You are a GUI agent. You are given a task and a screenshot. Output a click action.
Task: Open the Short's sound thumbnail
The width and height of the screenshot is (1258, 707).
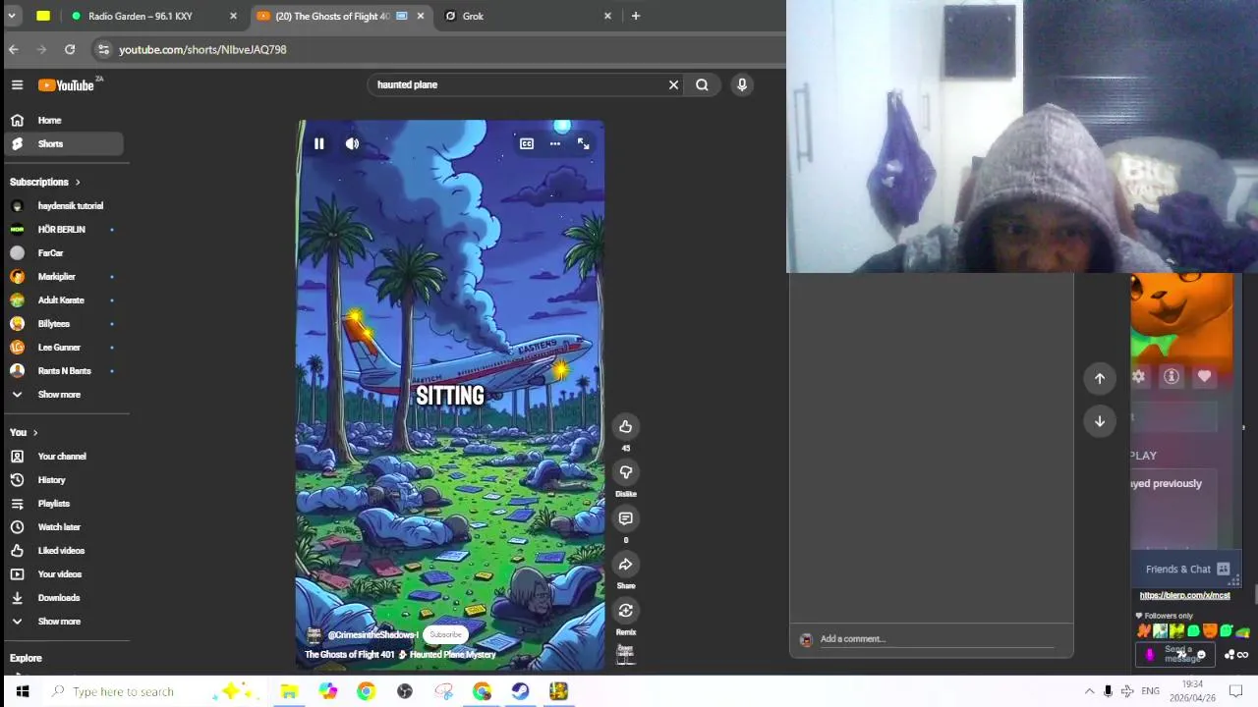(x=625, y=653)
